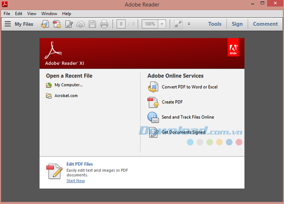Open the View menu
Viewport: 284px width, 204px height.
[32, 14]
